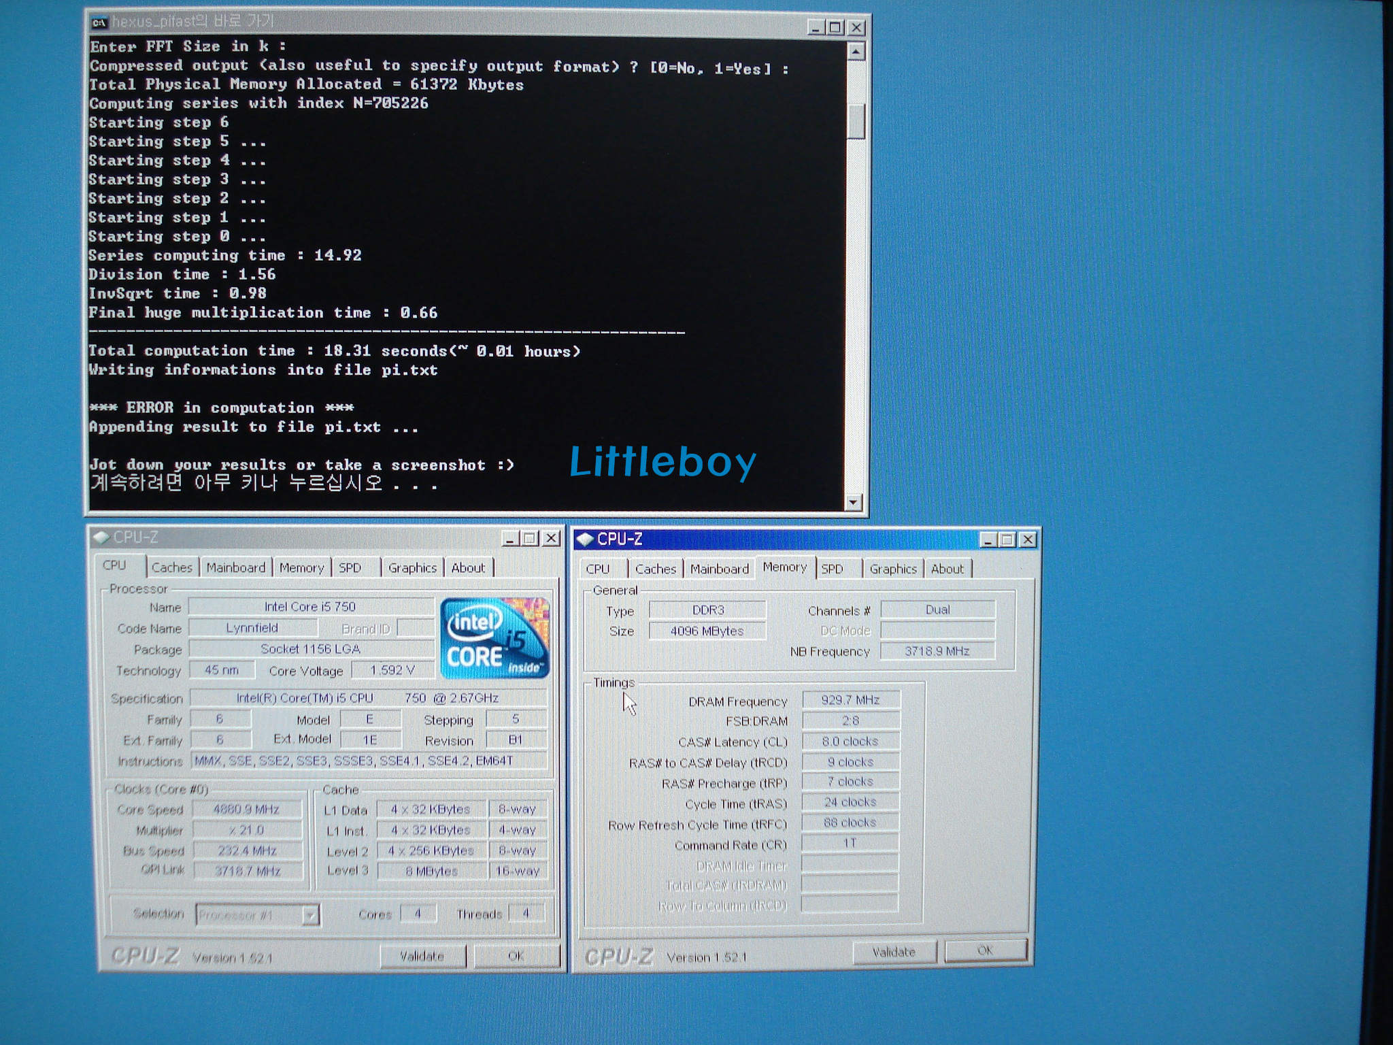Image resolution: width=1393 pixels, height=1045 pixels.
Task: Select Memory tab in right CPU-Z window
Action: [x=785, y=567]
